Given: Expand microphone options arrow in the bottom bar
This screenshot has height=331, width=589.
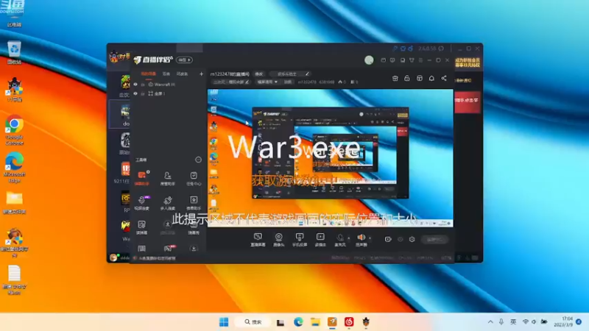Looking at the screenshot, I should point(349,238).
